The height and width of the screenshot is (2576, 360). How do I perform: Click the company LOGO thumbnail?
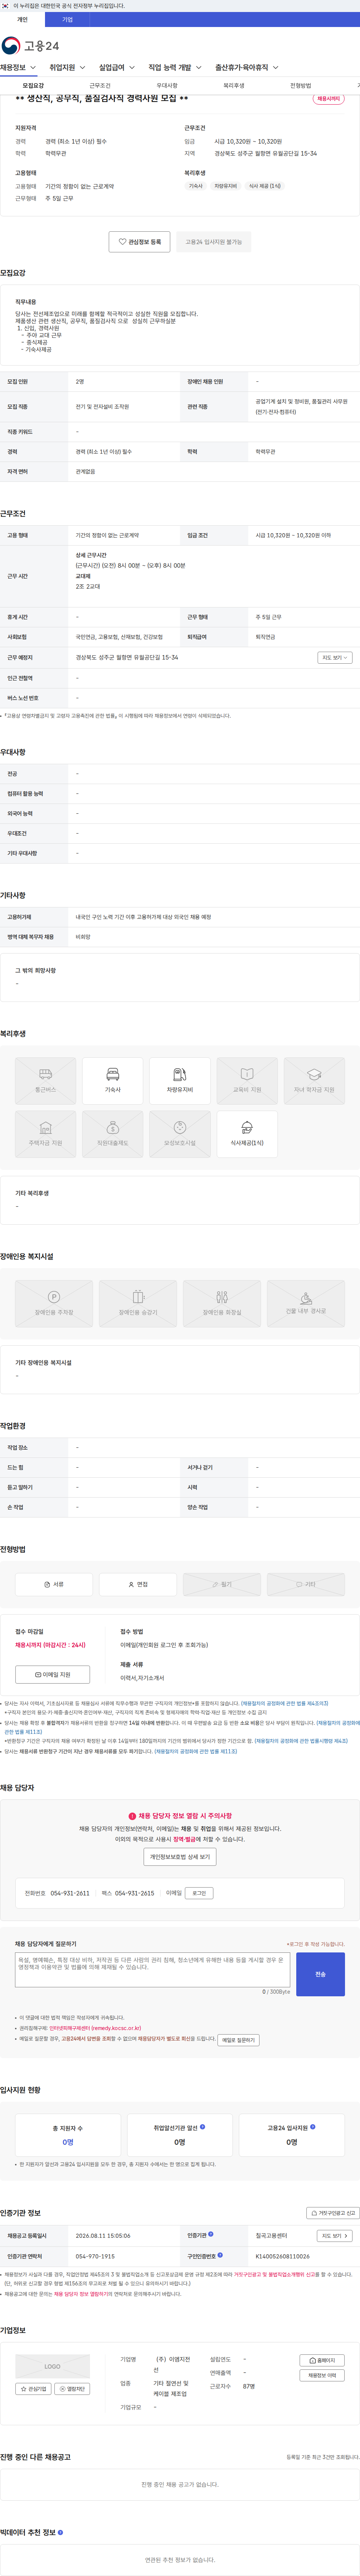(52, 2366)
